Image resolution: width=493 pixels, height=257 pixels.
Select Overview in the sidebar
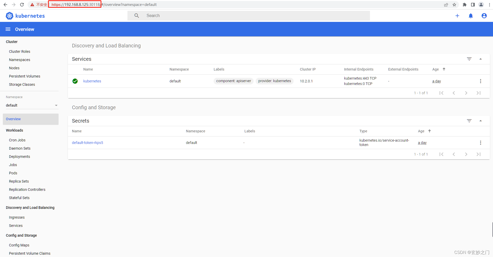[31, 119]
